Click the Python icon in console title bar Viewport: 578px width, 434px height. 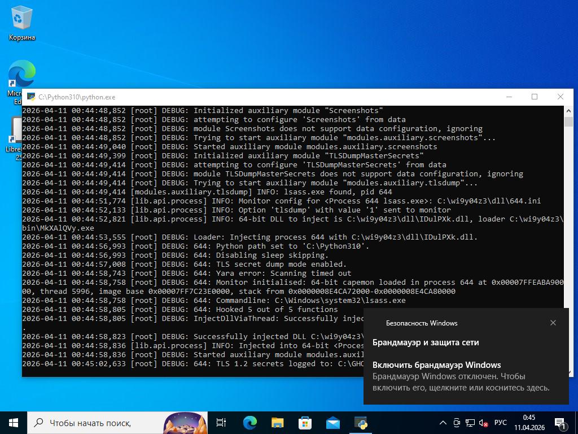coord(30,97)
